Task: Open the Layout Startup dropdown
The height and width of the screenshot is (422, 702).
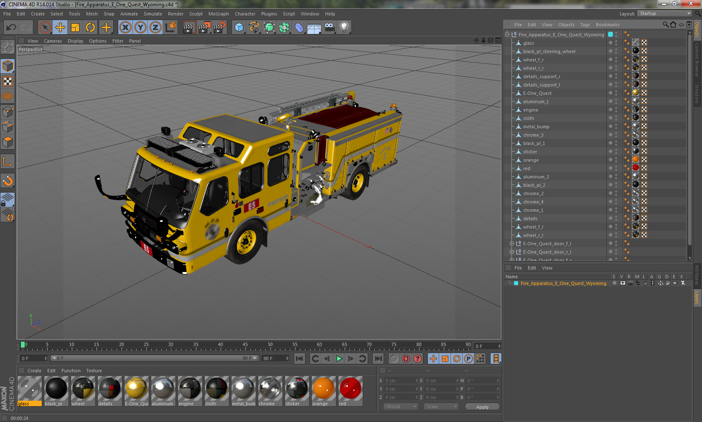Action: point(665,13)
